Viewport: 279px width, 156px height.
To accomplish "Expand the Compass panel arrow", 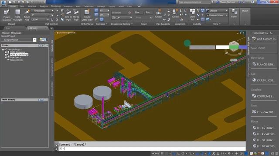I will pyautogui.click(x=107, y=24).
